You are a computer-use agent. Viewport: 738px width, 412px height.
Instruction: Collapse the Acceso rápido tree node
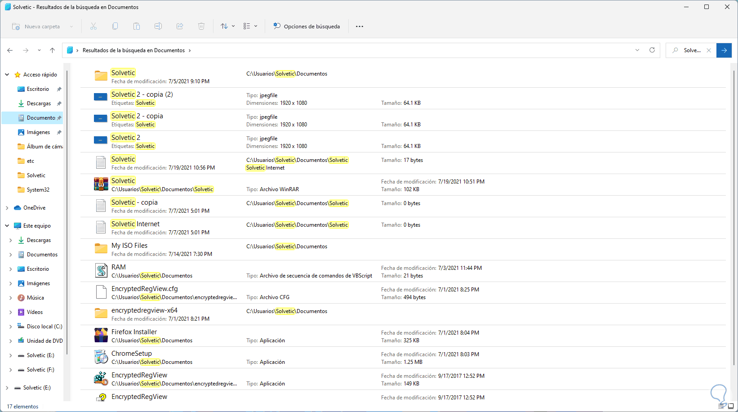pos(7,75)
